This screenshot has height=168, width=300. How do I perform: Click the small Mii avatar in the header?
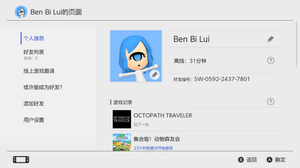point(21,12)
